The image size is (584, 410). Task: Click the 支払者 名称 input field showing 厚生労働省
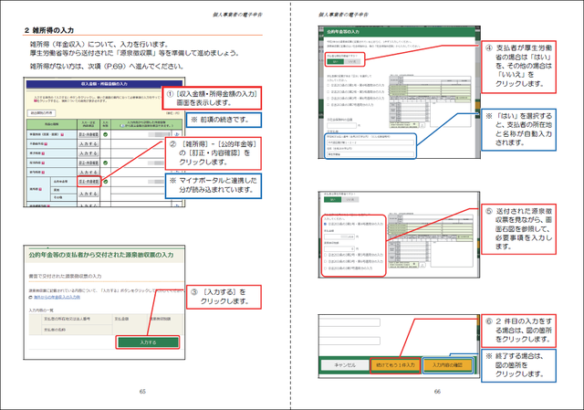click(370, 153)
